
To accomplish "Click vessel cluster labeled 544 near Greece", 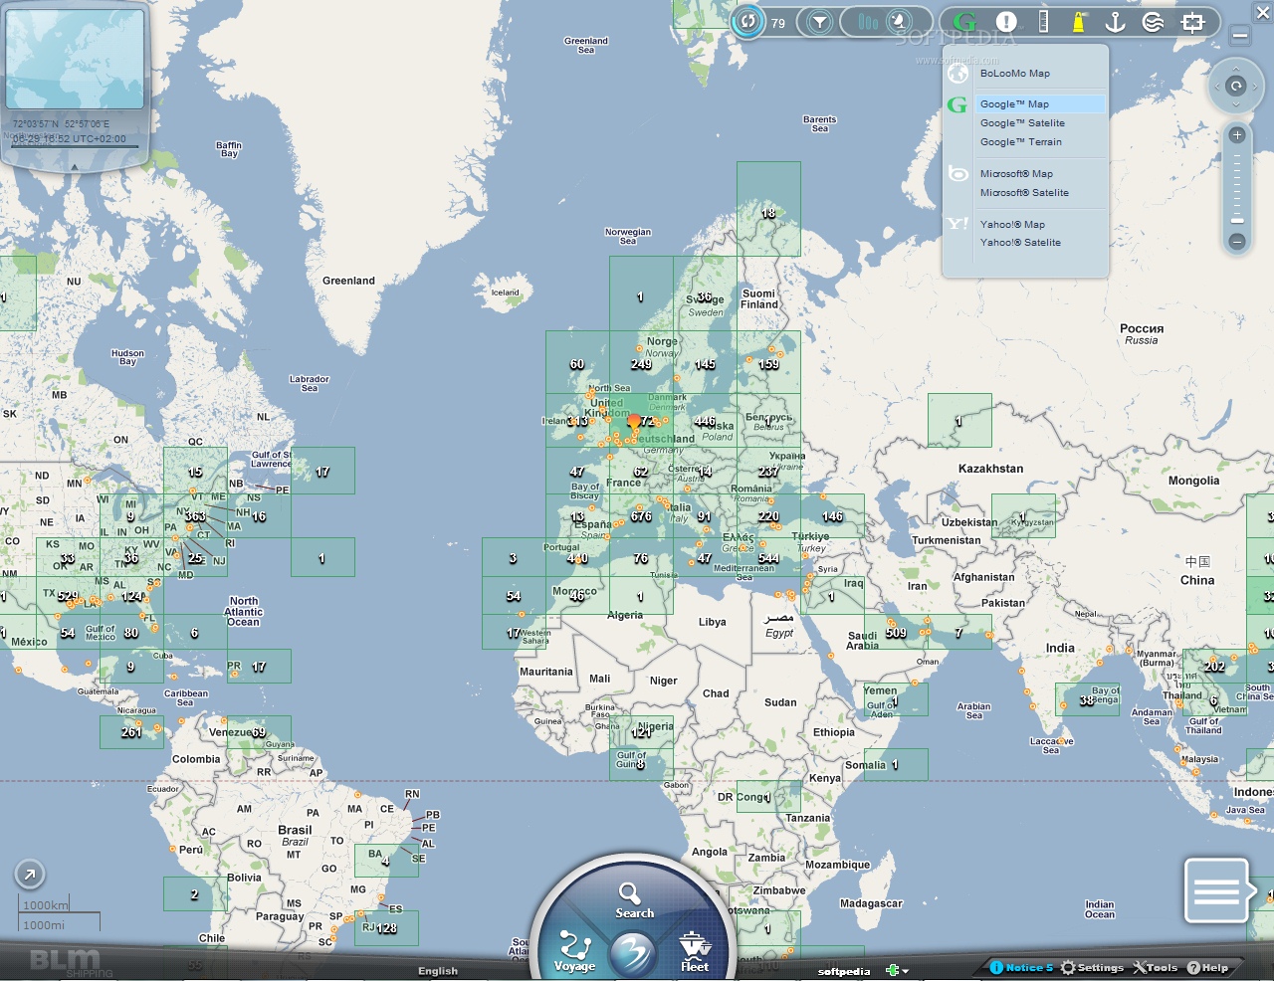I will tap(768, 558).
